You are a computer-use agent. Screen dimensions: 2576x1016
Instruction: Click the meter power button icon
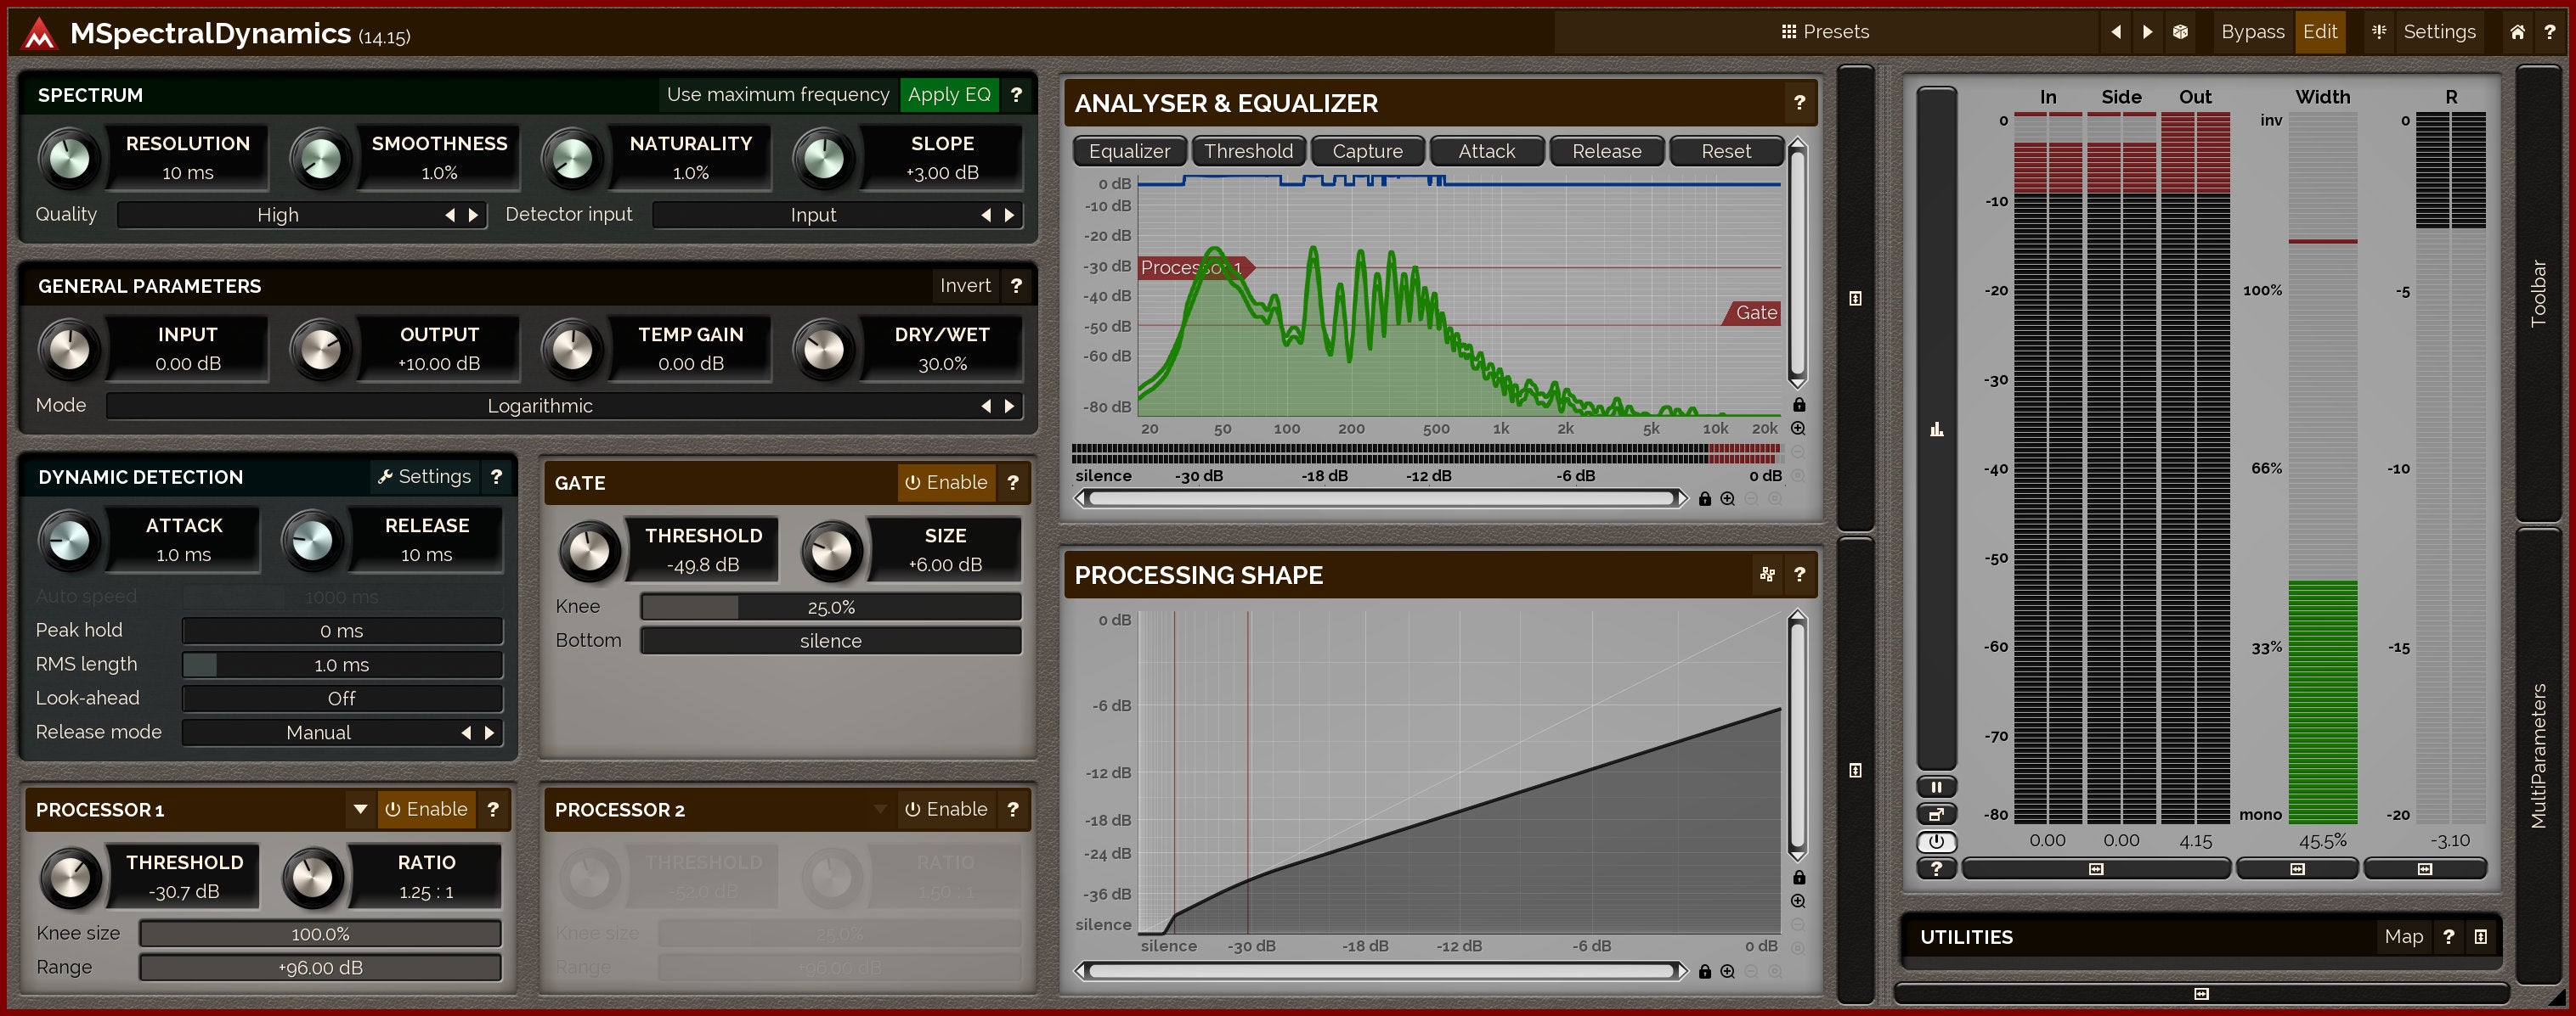(x=1936, y=841)
